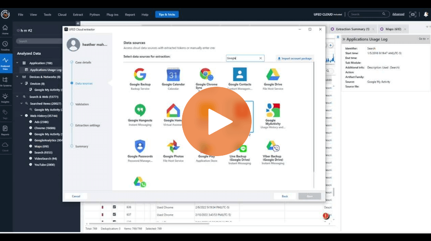Select the Google MyActivity data source
This screenshot has width=431, height=241.
pos(273,116)
